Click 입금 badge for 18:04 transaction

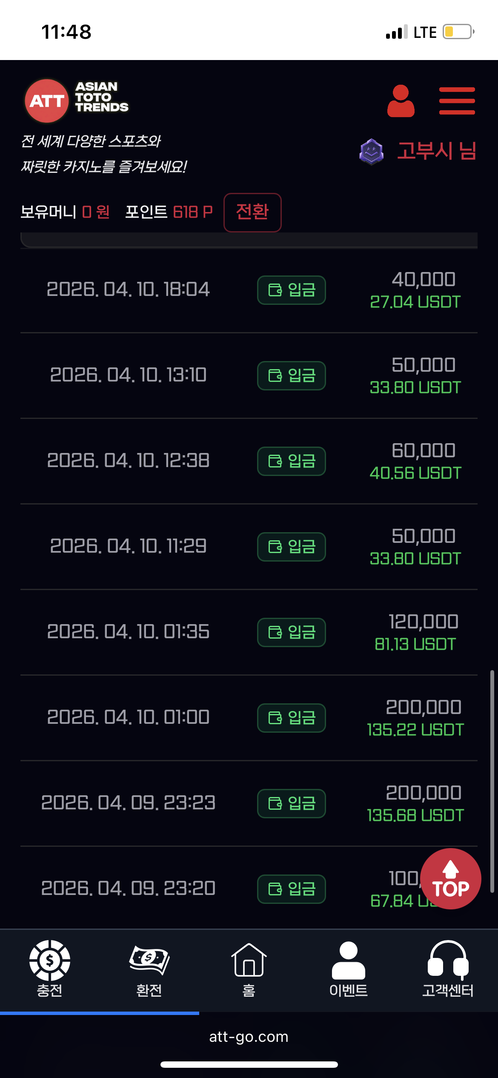click(292, 290)
